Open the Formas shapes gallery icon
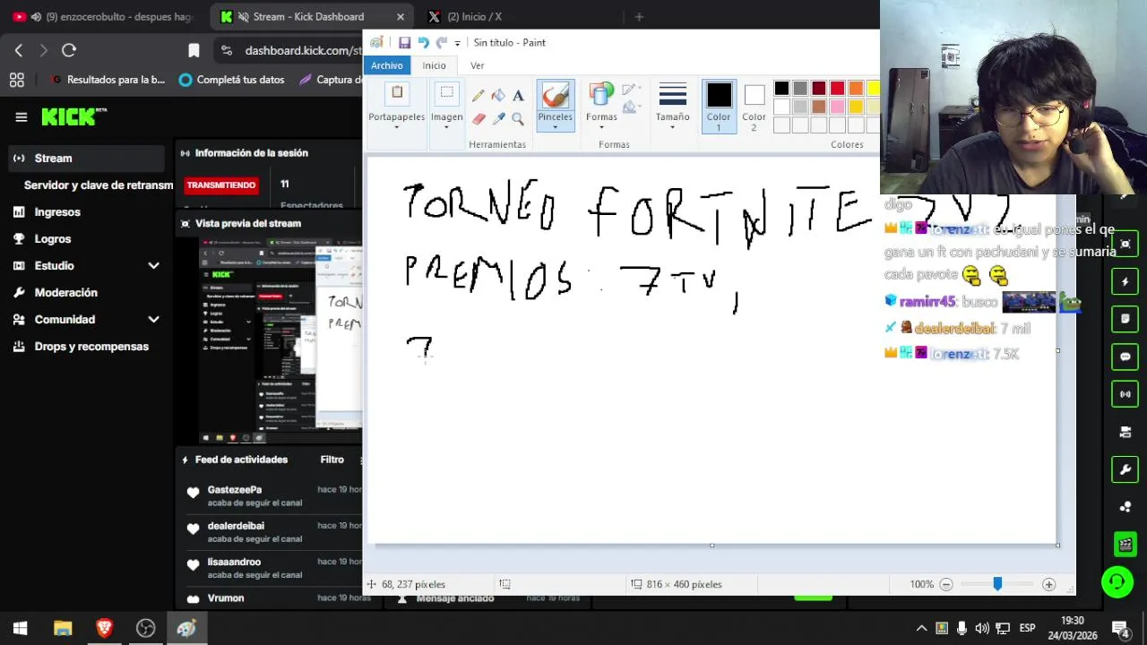 pyautogui.click(x=601, y=95)
